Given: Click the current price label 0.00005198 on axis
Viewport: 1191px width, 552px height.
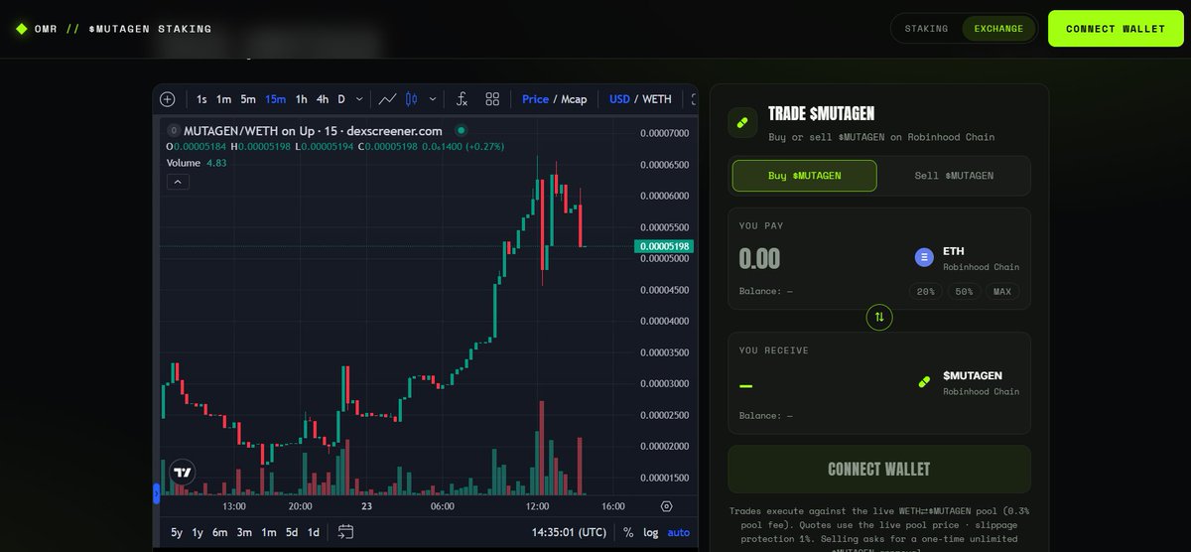Looking at the screenshot, I should (664, 246).
